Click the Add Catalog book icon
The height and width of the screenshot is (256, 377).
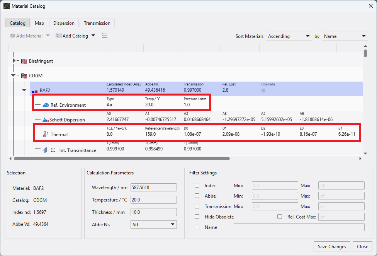click(58, 36)
